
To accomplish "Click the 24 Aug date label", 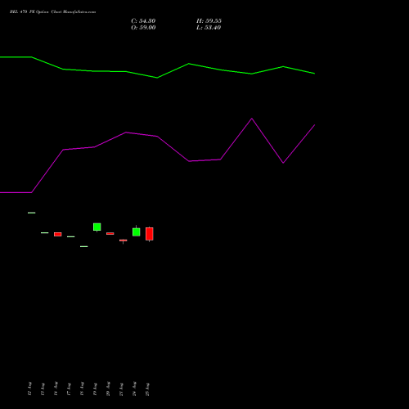I will pos(134,389).
